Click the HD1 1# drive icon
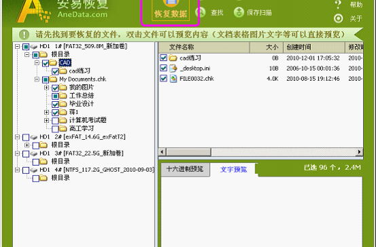This screenshot has height=247, width=376. (34, 46)
